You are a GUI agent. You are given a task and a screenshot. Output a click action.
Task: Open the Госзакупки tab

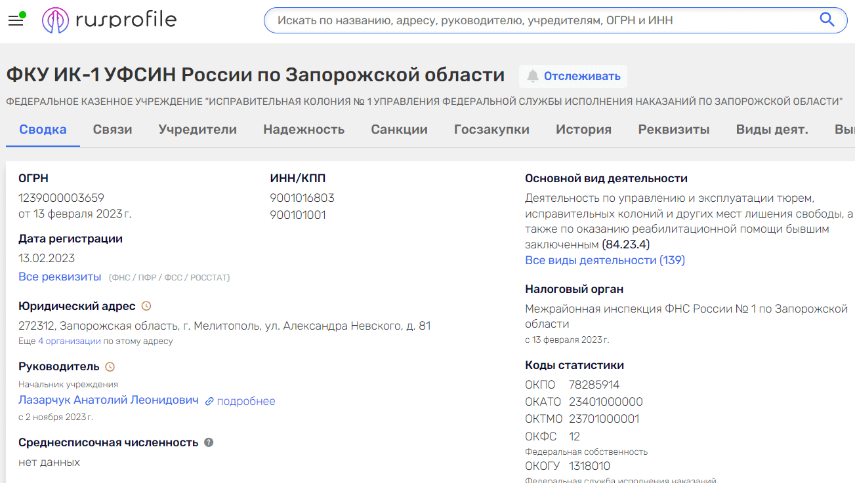pos(491,129)
